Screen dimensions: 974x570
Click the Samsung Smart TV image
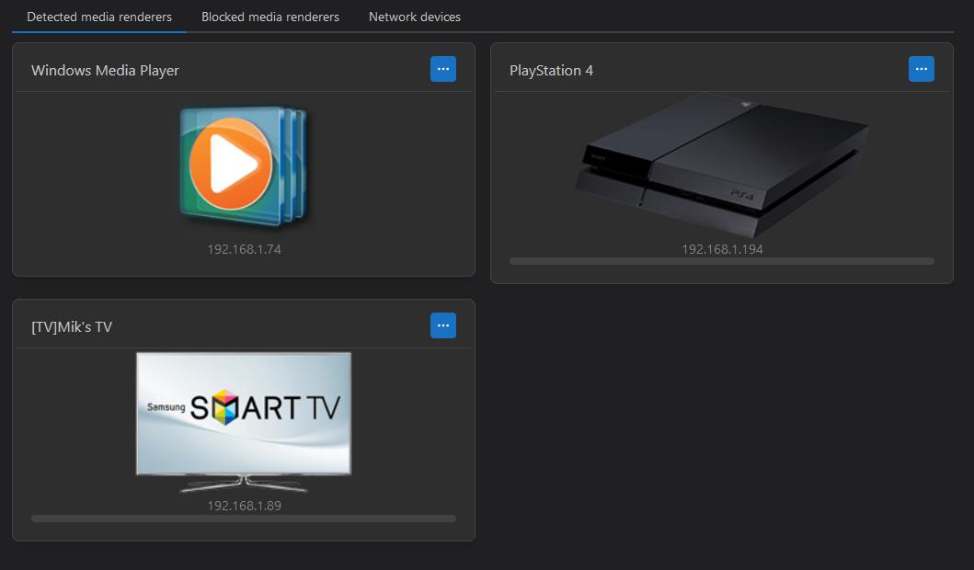coord(244,422)
